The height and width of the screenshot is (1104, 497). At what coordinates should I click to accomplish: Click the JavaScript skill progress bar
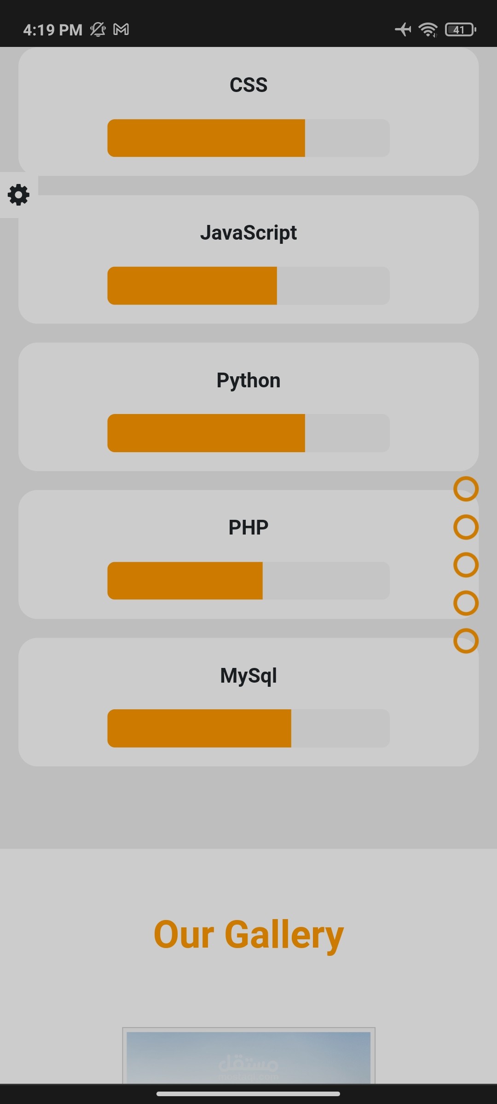(x=248, y=286)
